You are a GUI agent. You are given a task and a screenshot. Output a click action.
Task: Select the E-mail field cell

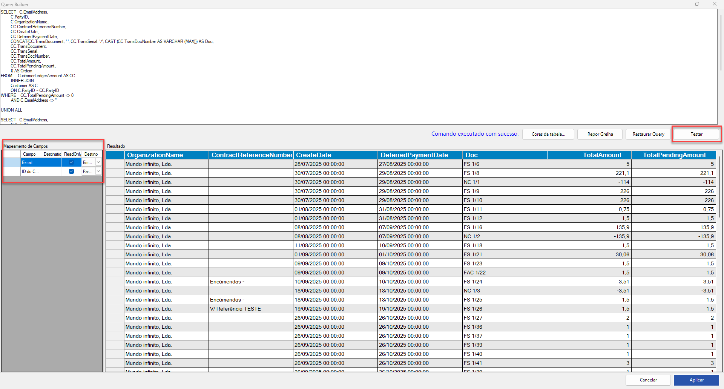[31, 162]
